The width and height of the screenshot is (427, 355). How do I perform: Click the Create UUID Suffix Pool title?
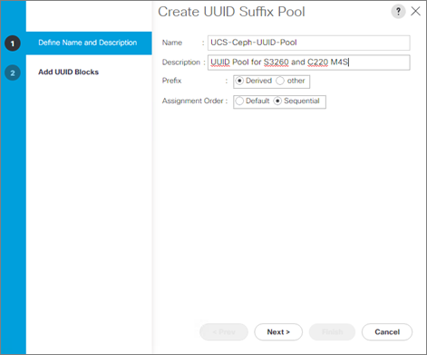pyautogui.click(x=231, y=12)
